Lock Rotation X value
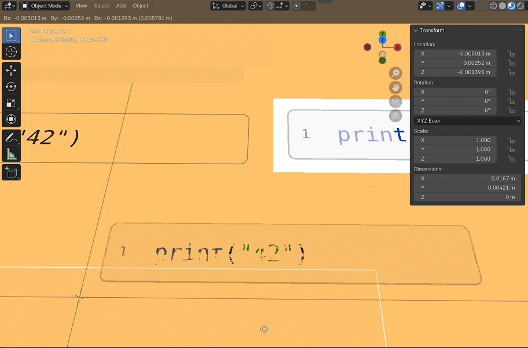The height and width of the screenshot is (348, 528). tap(511, 92)
